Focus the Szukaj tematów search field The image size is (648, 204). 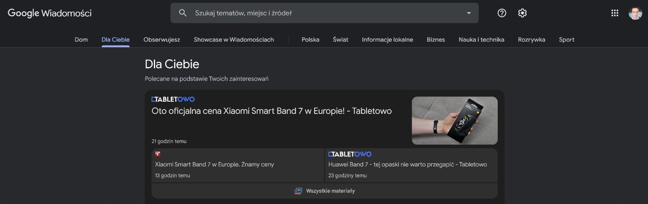pos(324,13)
